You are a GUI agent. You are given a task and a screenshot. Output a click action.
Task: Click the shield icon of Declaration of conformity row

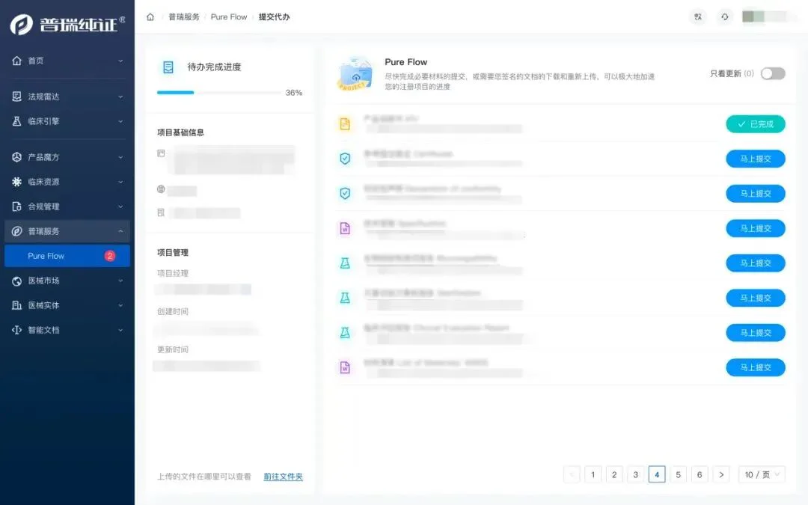coord(345,193)
